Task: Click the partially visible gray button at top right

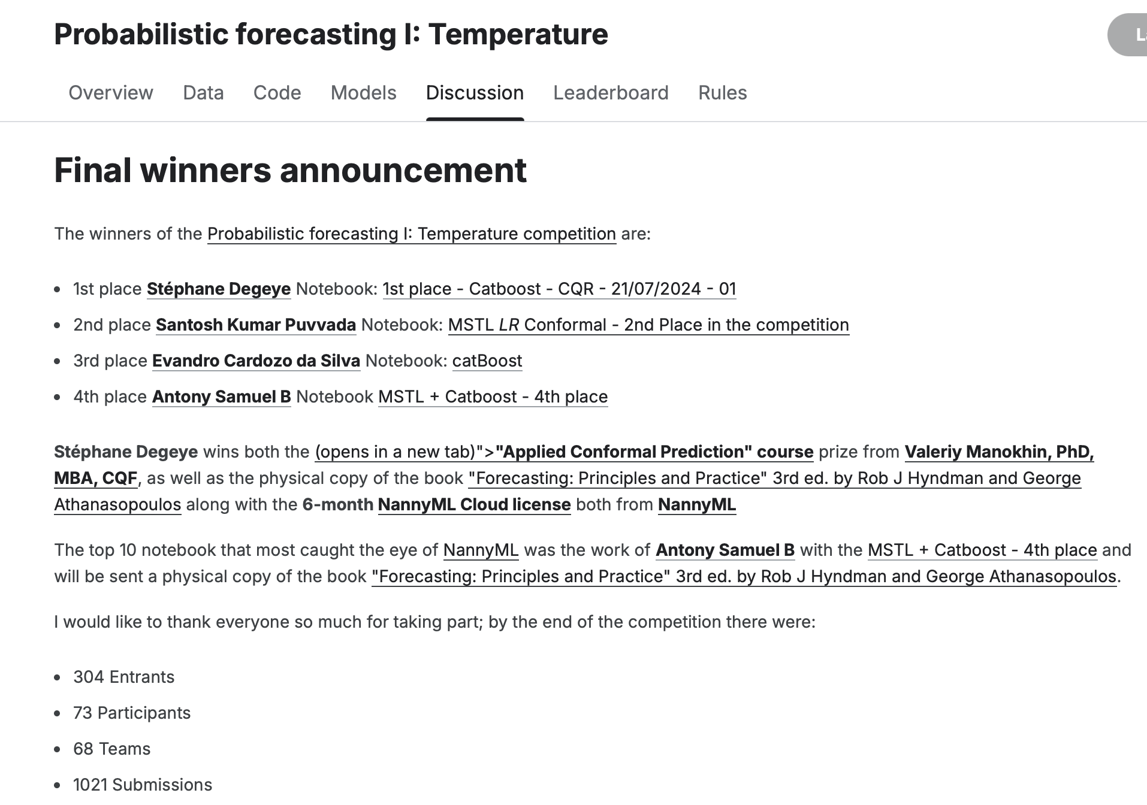Action: [1128, 35]
